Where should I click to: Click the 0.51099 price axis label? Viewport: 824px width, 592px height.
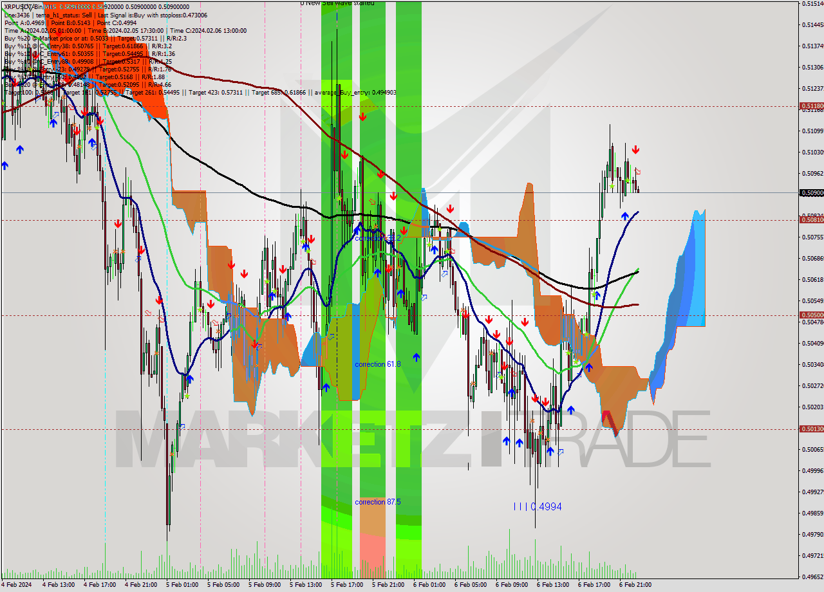coord(812,131)
